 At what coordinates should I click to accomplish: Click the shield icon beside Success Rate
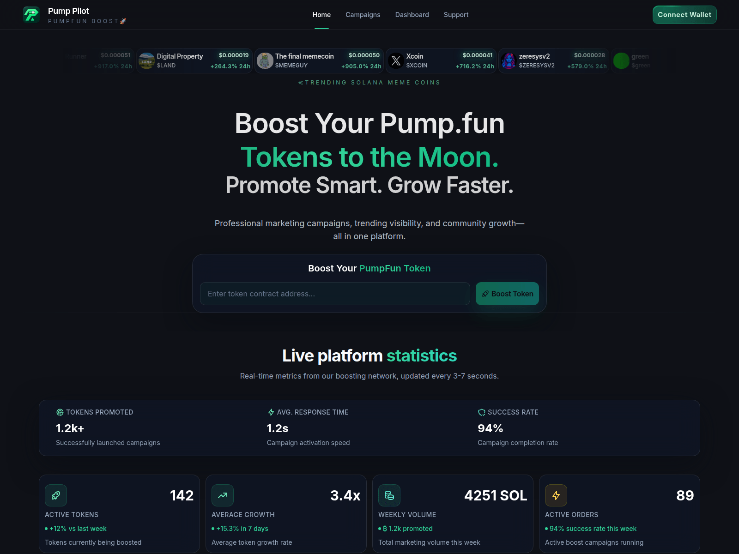(482, 412)
